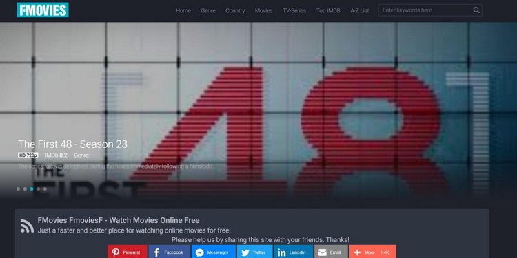The height and width of the screenshot is (258, 517).
Task: Select the first carousel dot
Action: pos(18,189)
